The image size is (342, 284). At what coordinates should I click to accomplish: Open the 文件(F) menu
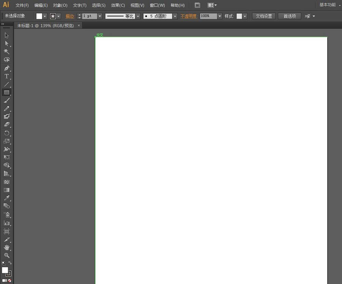coord(22,5)
